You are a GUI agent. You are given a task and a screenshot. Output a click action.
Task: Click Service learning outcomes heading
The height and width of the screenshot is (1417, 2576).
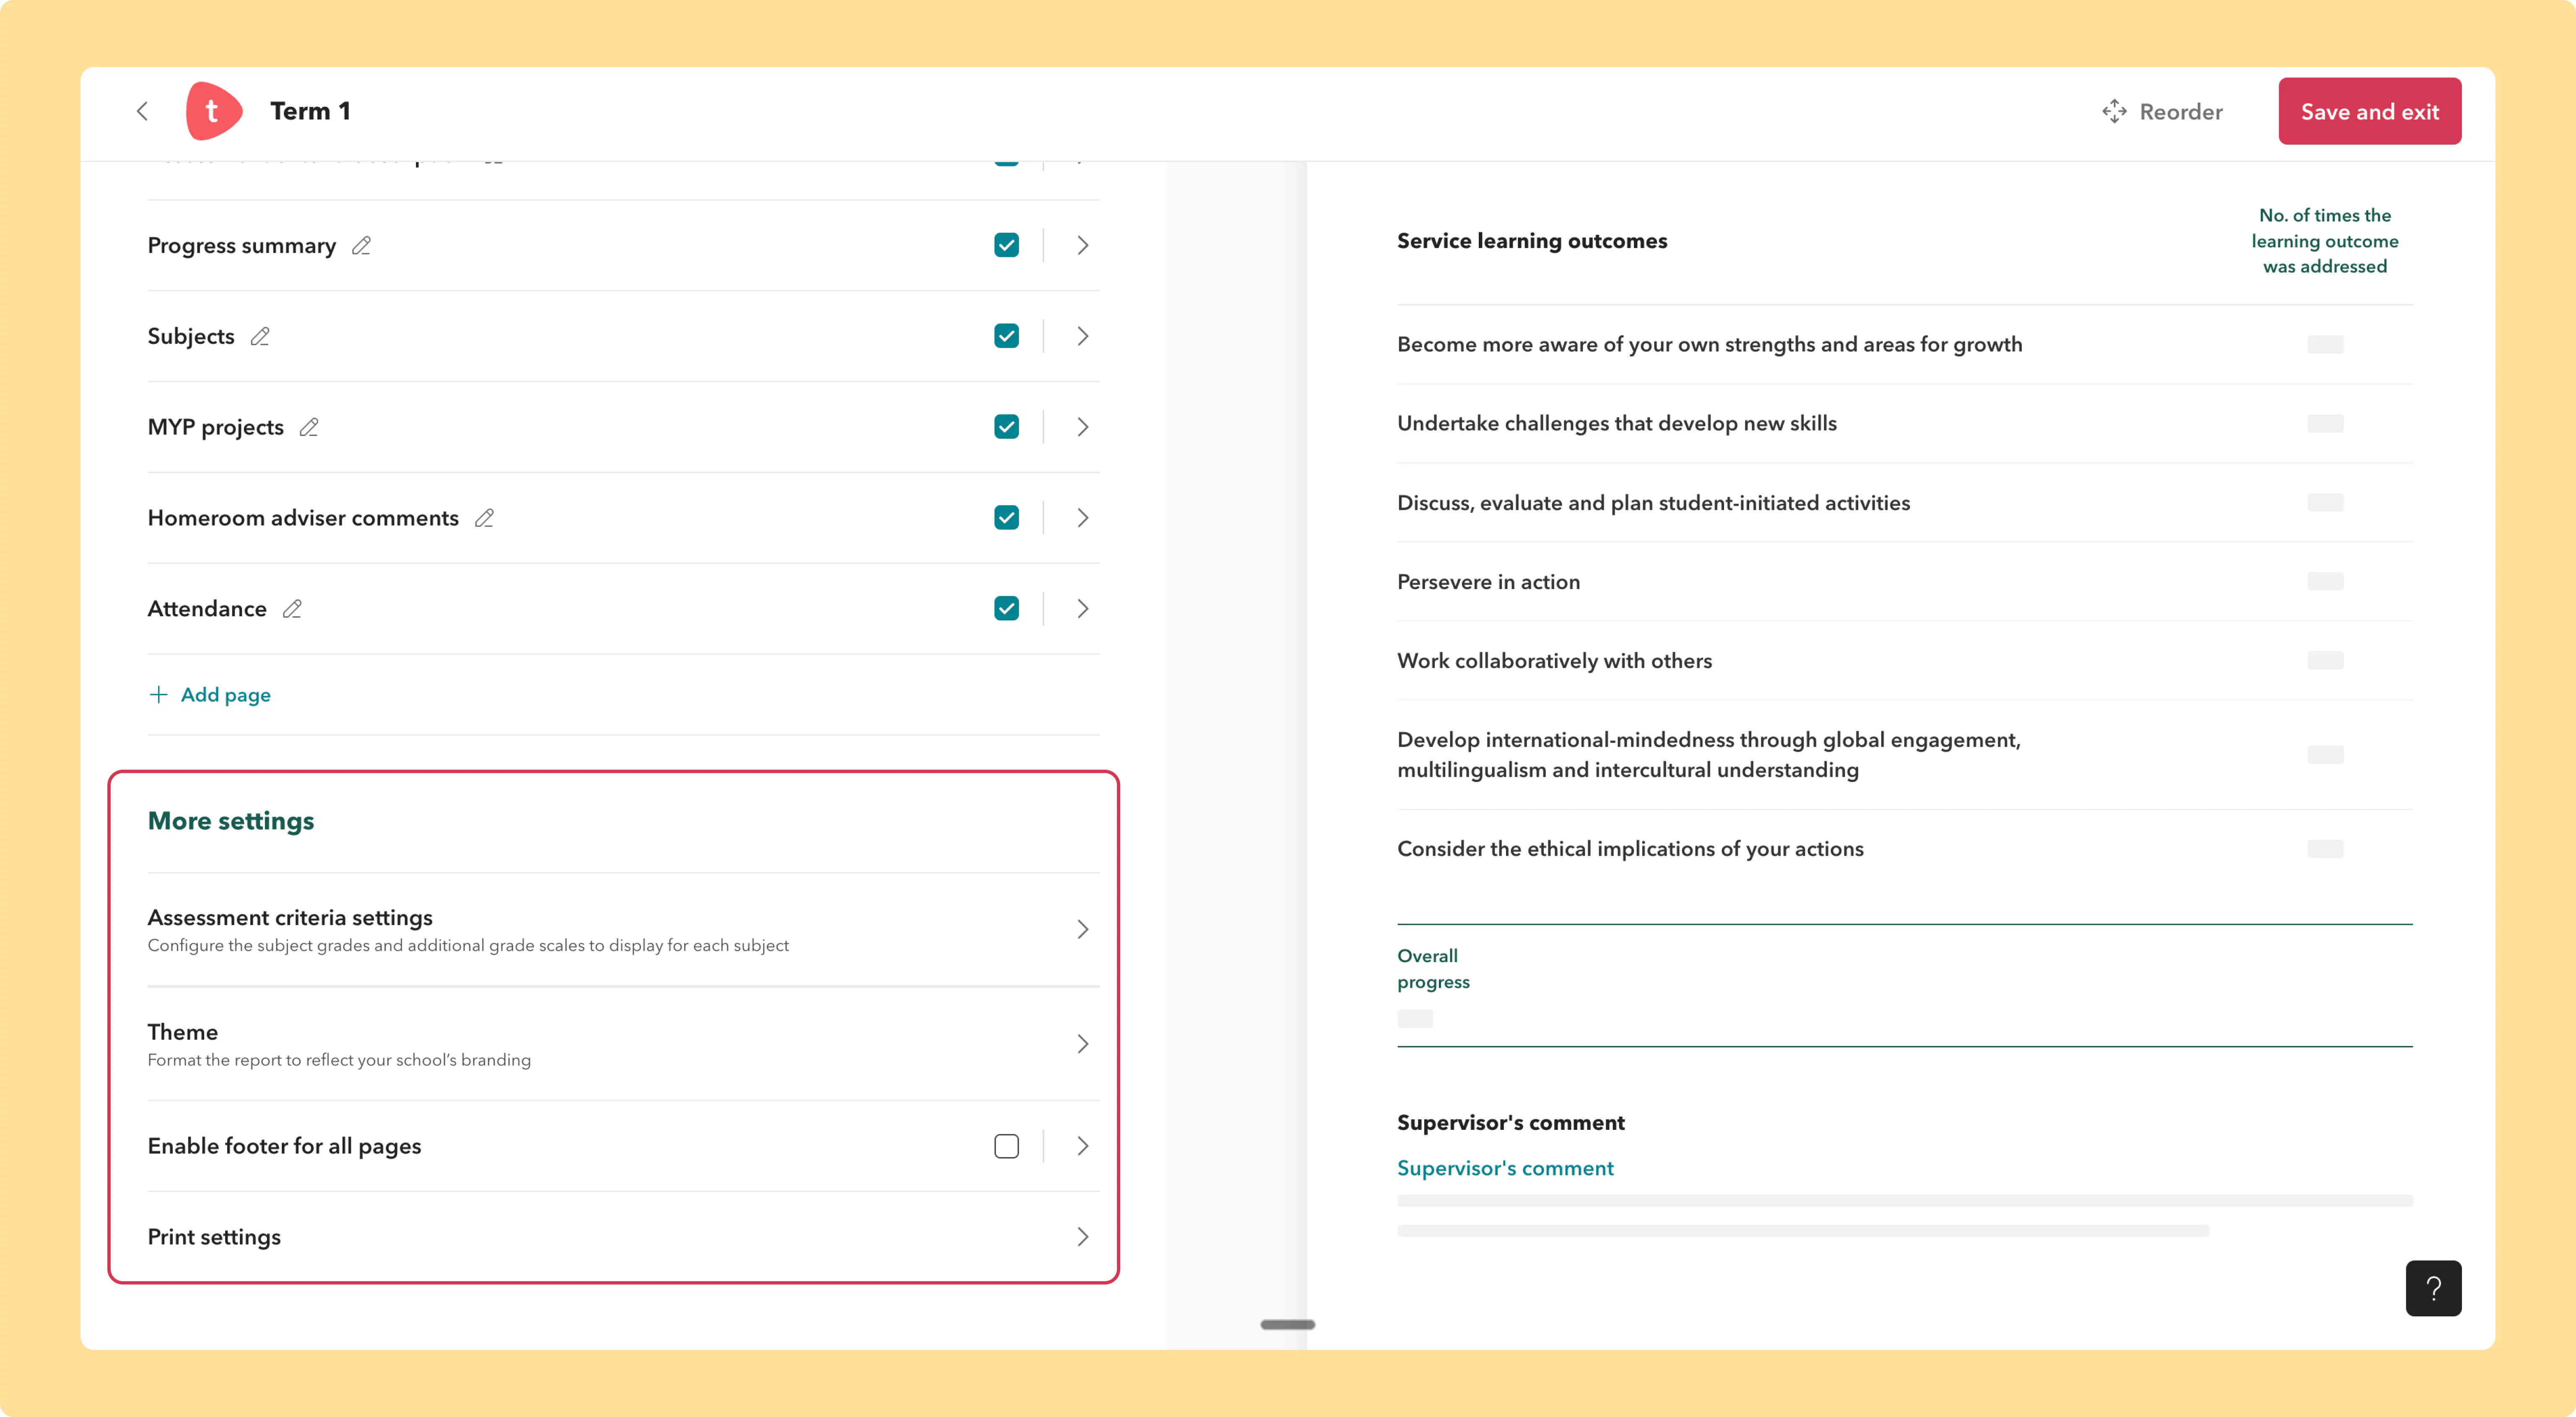pos(1532,241)
